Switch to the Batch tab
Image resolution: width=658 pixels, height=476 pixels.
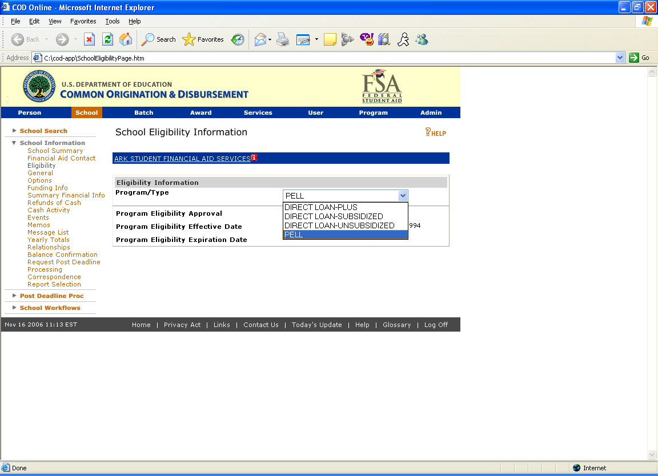pos(143,112)
